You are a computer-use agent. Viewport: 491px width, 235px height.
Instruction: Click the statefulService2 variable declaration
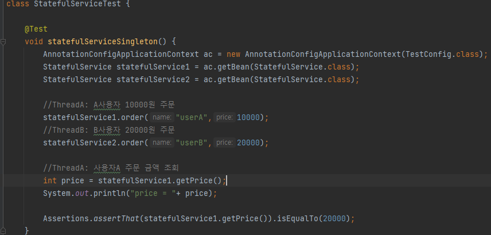tap(153, 79)
